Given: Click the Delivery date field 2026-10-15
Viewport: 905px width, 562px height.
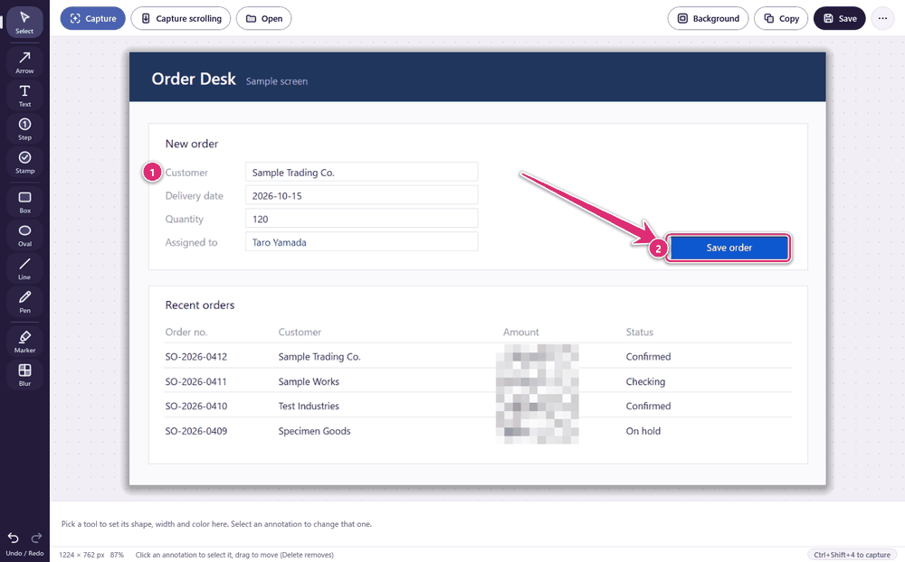Looking at the screenshot, I should (x=362, y=195).
